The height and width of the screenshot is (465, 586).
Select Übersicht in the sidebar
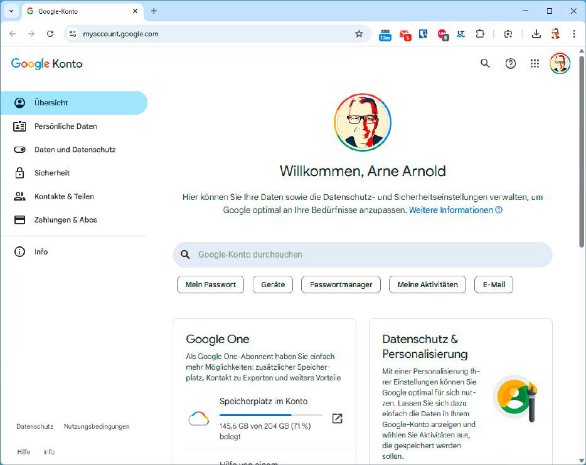[x=74, y=103]
